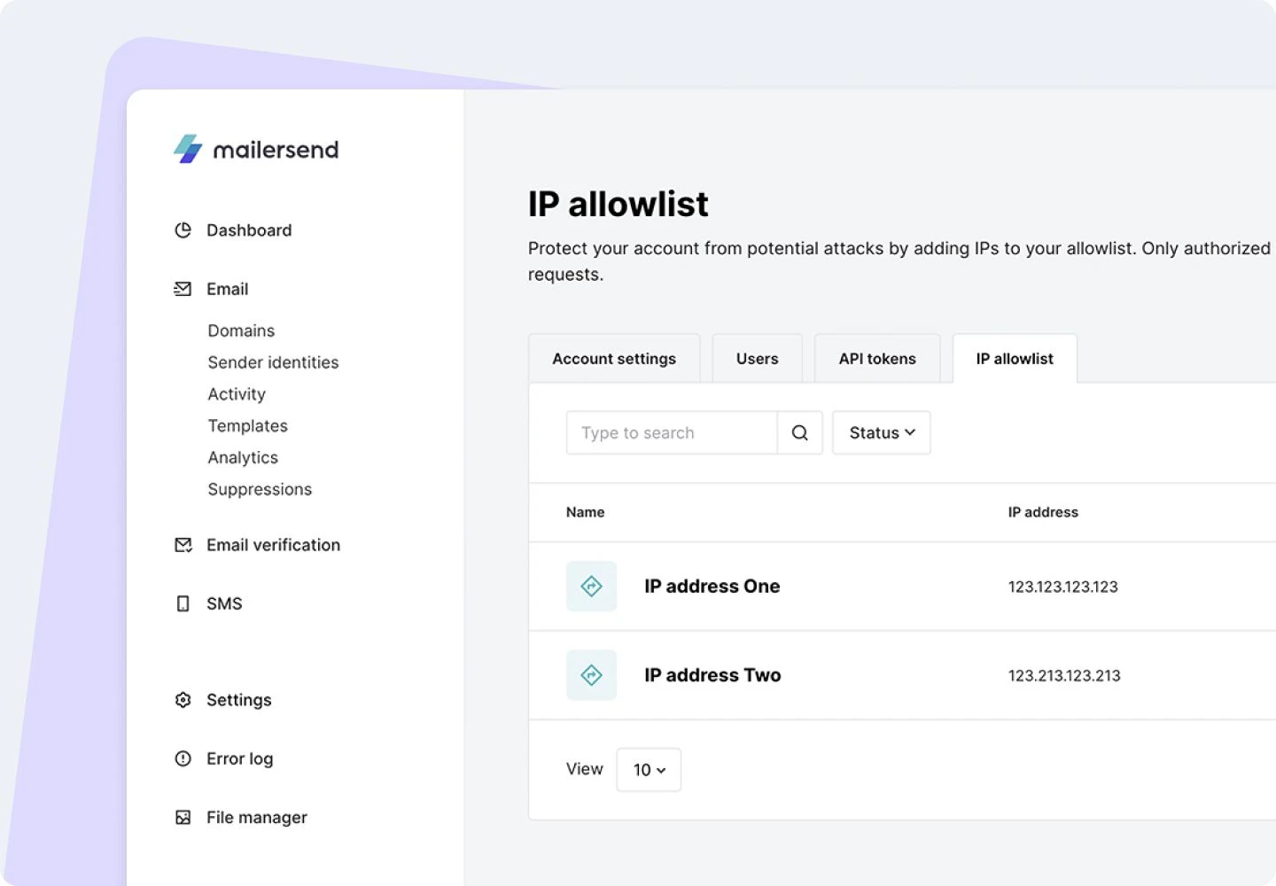Open the Analytics page
Viewport: 1276px width, 886px height.
coord(243,458)
